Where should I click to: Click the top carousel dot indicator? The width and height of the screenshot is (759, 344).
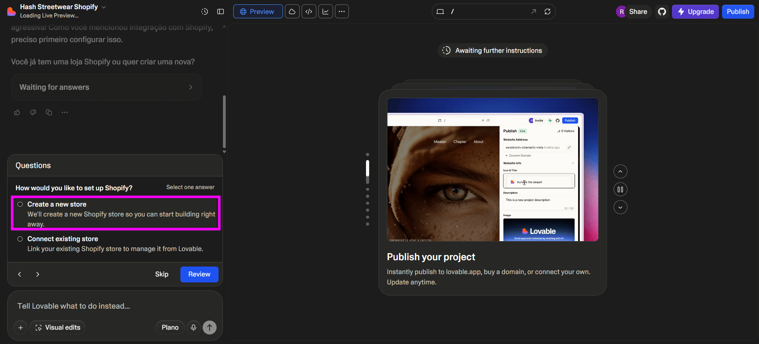(368, 155)
